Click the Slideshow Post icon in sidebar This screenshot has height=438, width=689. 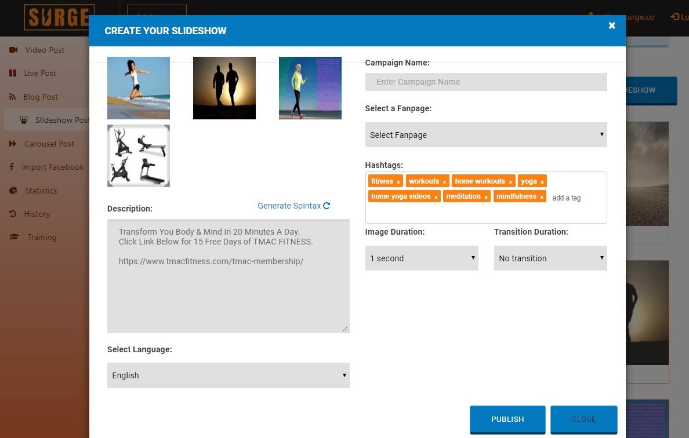24,121
